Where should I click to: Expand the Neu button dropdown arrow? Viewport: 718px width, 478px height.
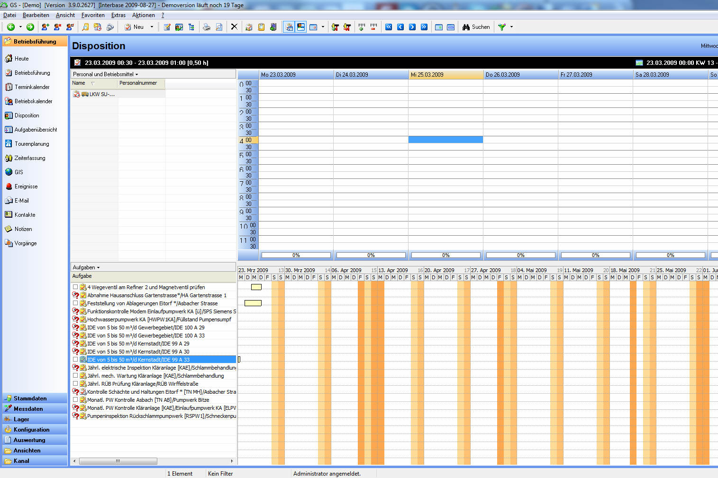tap(152, 27)
